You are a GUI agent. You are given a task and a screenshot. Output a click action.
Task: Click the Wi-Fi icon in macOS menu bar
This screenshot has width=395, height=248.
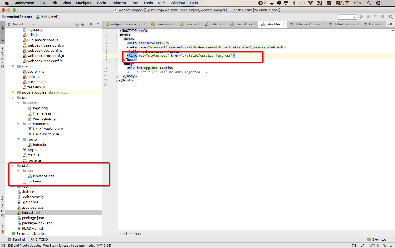[311, 3]
